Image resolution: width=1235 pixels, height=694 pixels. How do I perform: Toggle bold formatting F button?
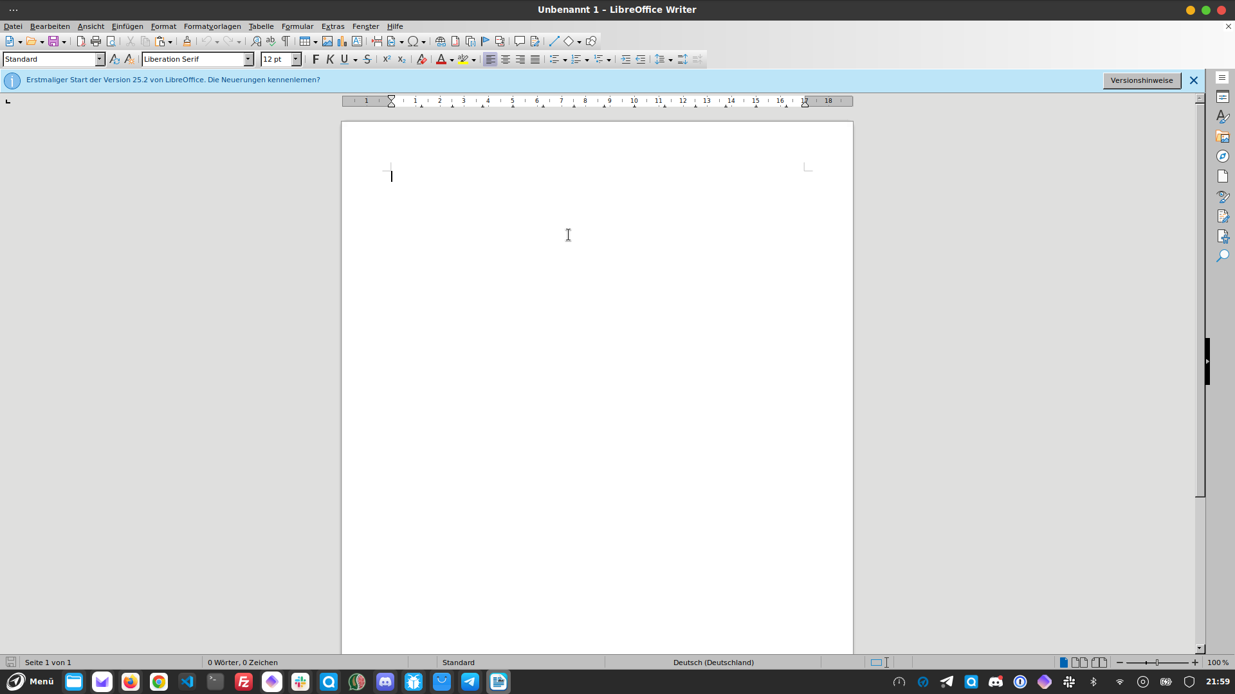click(315, 59)
